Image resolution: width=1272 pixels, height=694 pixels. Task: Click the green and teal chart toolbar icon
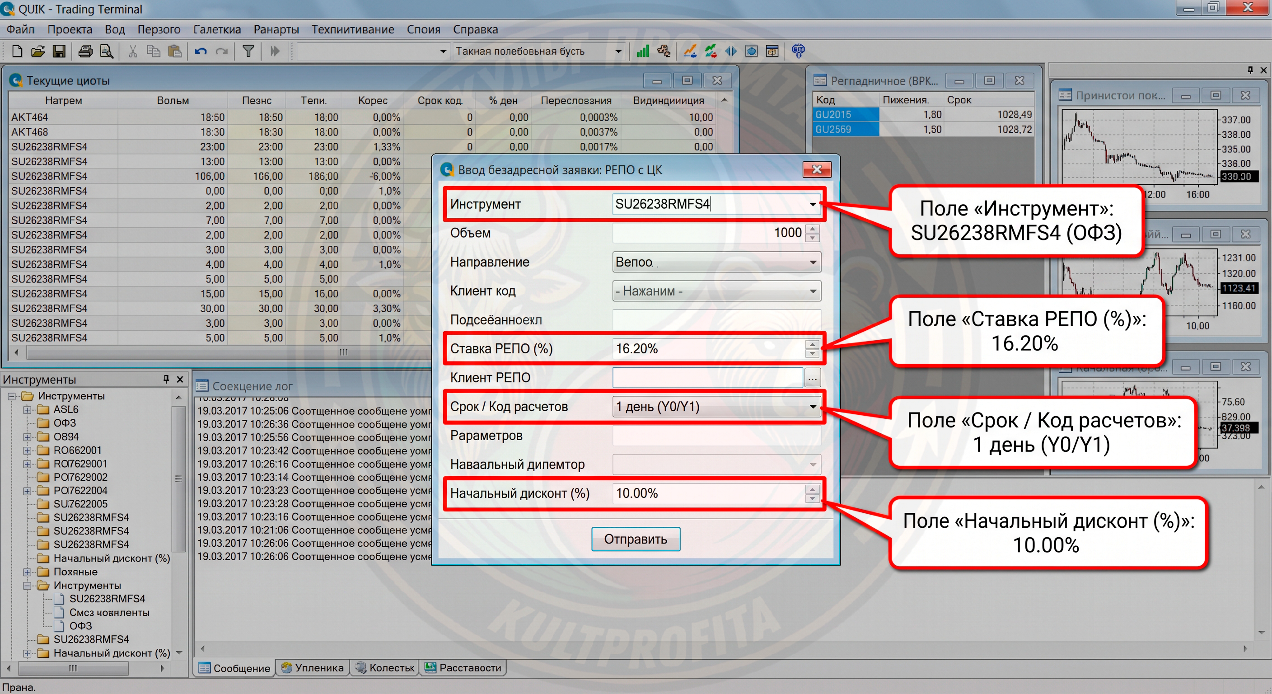(x=711, y=51)
